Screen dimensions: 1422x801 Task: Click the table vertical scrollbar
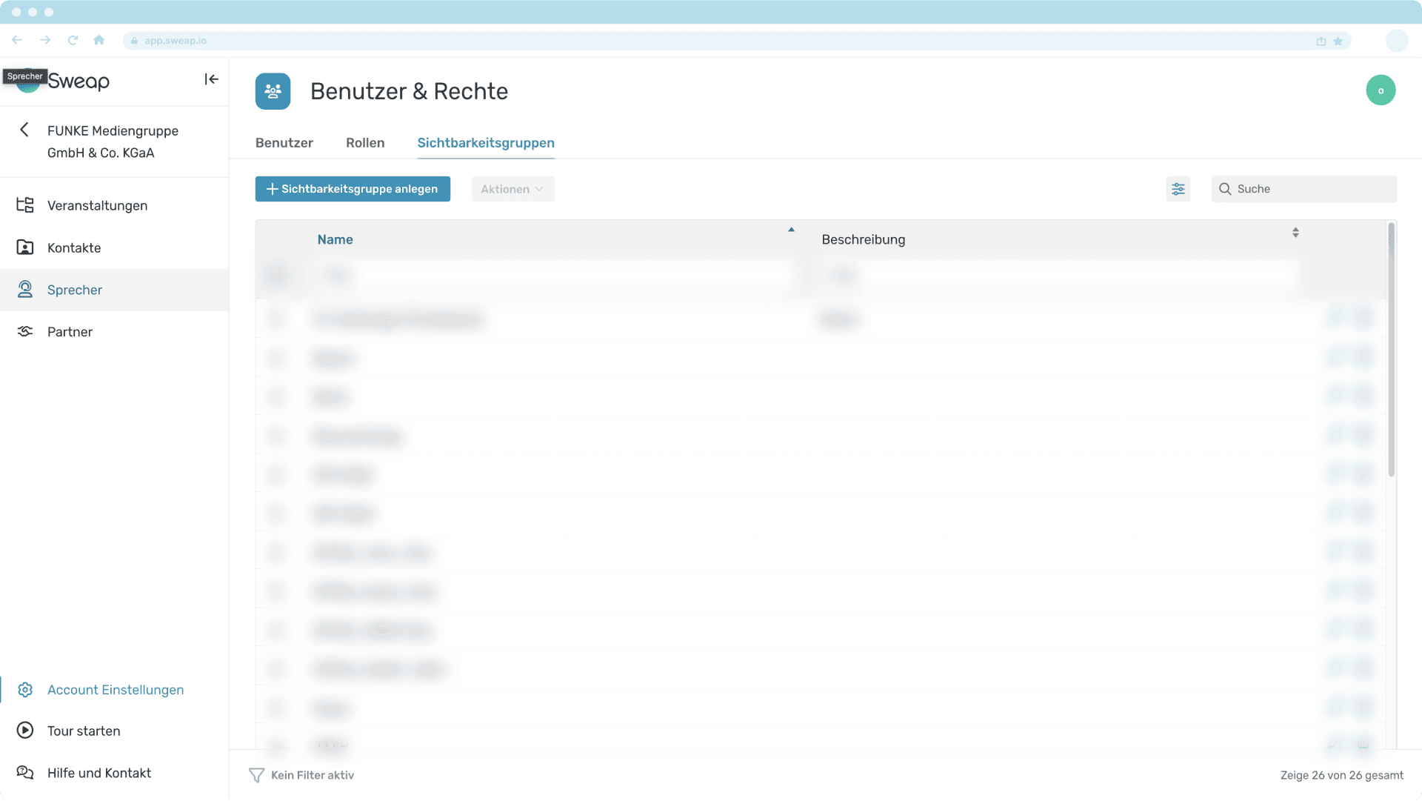point(1391,348)
